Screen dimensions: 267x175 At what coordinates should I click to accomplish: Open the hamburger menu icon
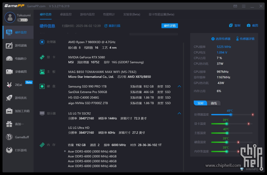(x=244, y=6)
